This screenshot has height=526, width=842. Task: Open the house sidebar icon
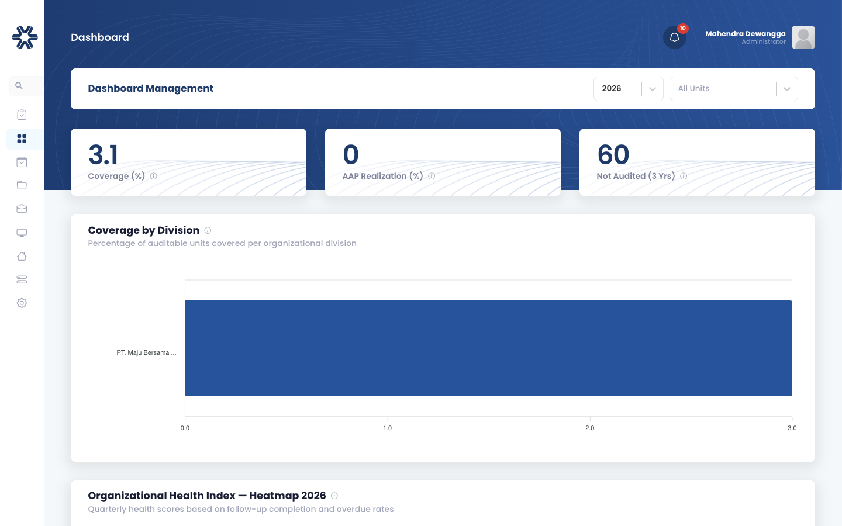22,256
